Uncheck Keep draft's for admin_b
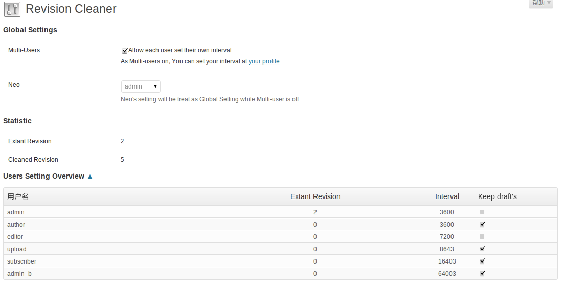The width and height of the screenshot is (564, 284). coord(482,273)
